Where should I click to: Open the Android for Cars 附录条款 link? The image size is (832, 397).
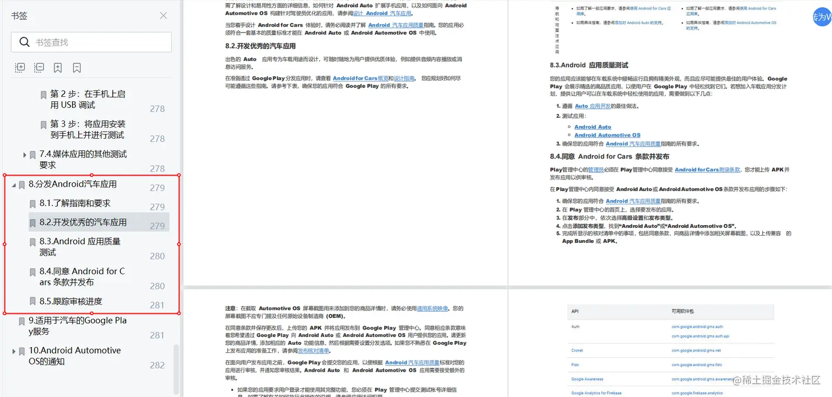click(708, 170)
